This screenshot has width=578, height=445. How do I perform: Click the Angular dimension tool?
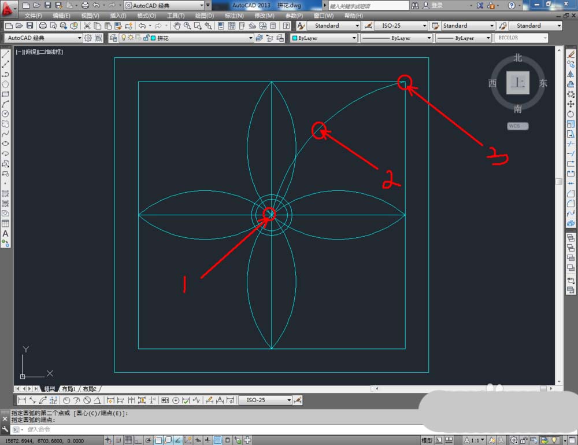click(97, 400)
